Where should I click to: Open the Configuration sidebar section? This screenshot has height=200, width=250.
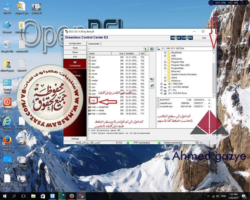75,43
